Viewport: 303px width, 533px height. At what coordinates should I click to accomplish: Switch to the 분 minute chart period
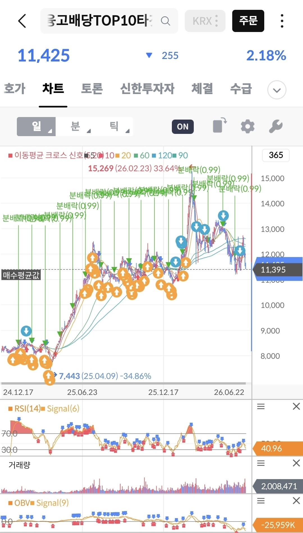pyautogui.click(x=75, y=127)
